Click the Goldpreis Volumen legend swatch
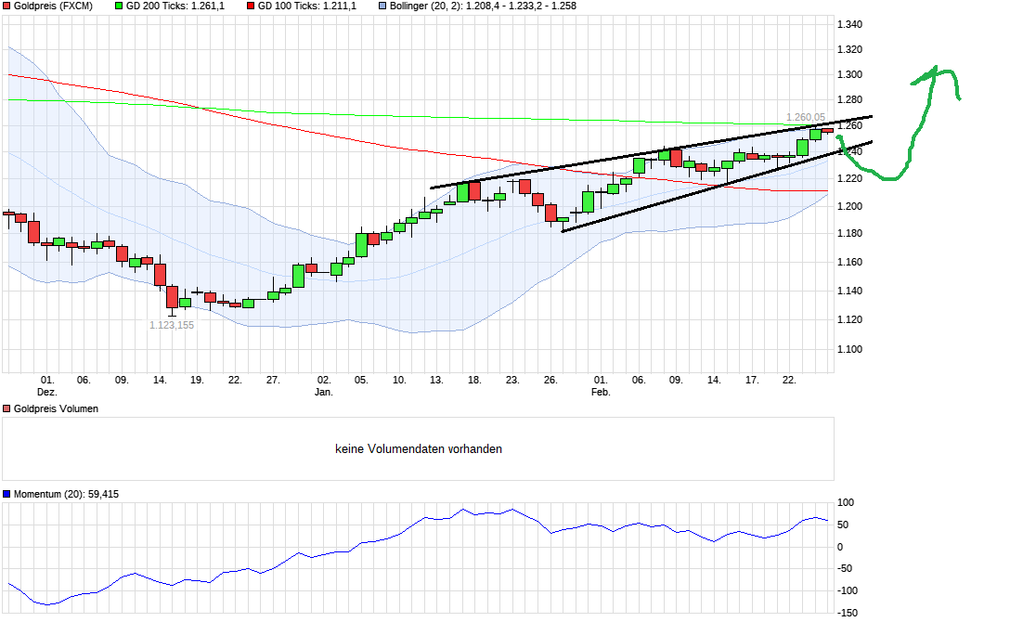 click(x=6, y=408)
